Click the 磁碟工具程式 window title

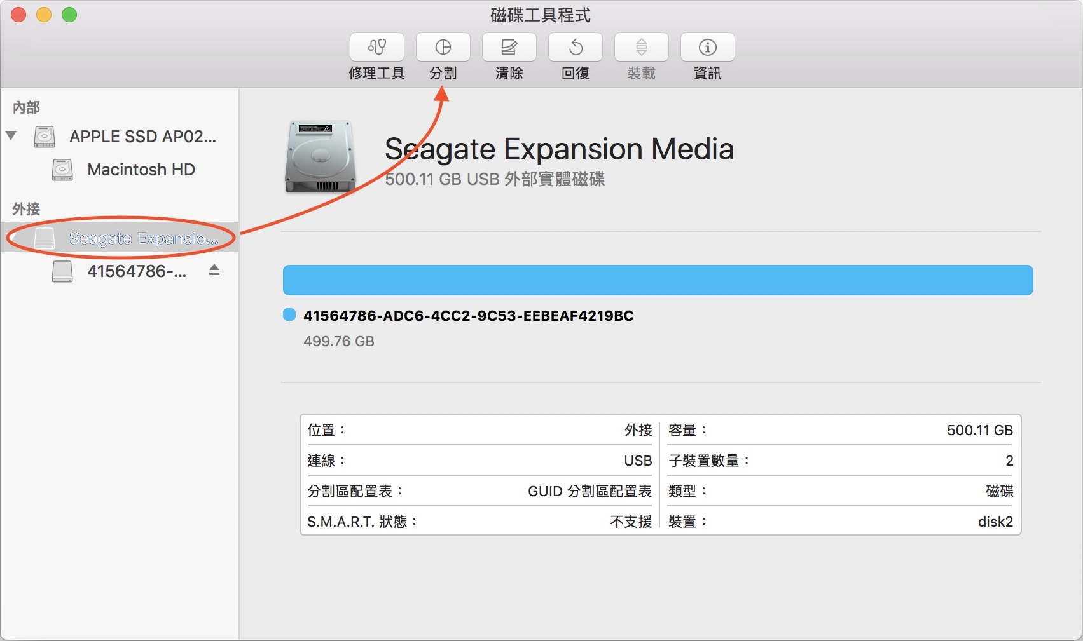point(541,15)
